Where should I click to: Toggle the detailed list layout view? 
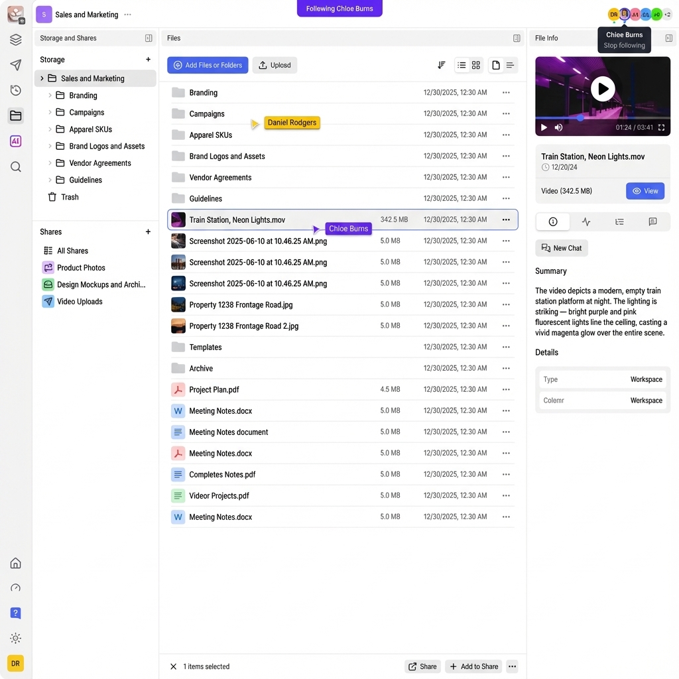pyautogui.click(x=509, y=65)
